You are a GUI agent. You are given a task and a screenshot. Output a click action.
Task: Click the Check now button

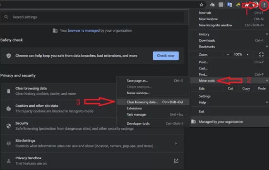[166, 56]
